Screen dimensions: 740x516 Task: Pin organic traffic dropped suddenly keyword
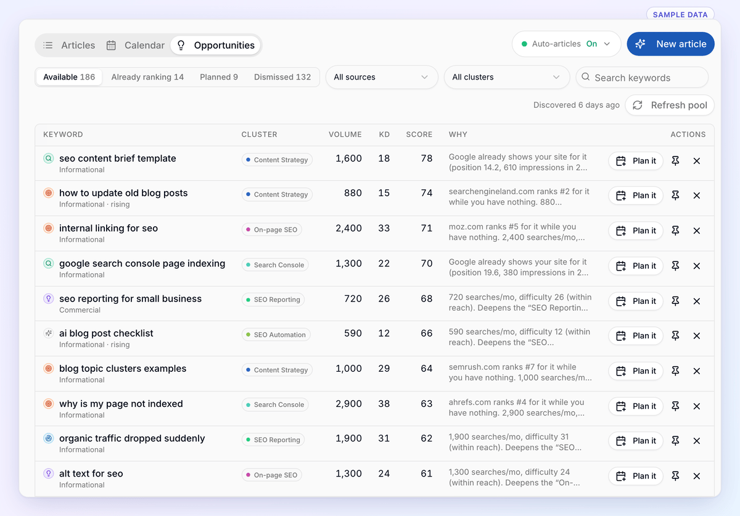(675, 441)
